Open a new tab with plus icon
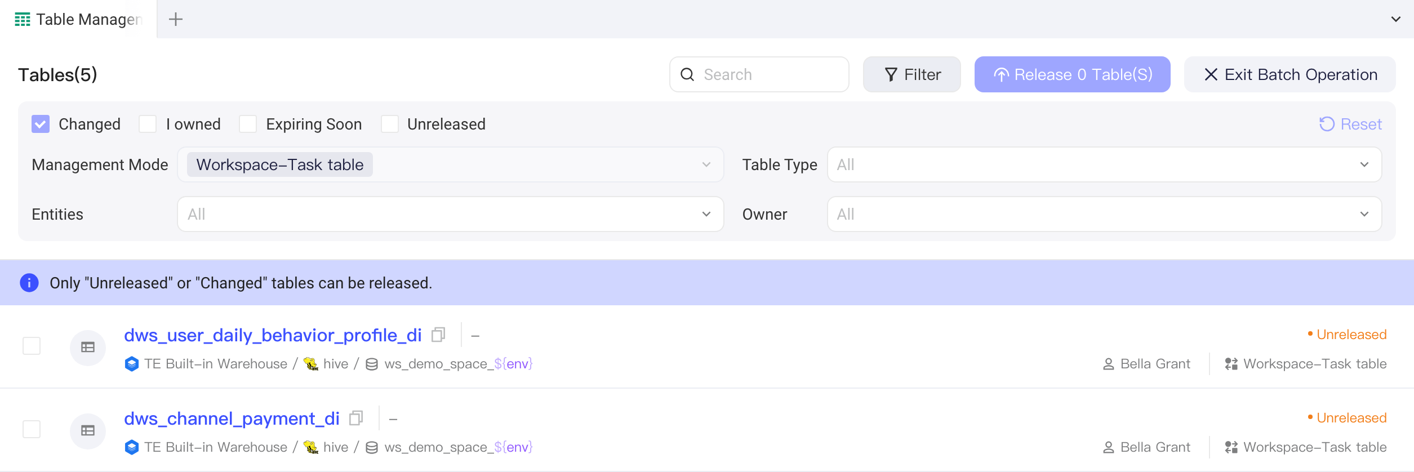1414x472 pixels. 176,19
